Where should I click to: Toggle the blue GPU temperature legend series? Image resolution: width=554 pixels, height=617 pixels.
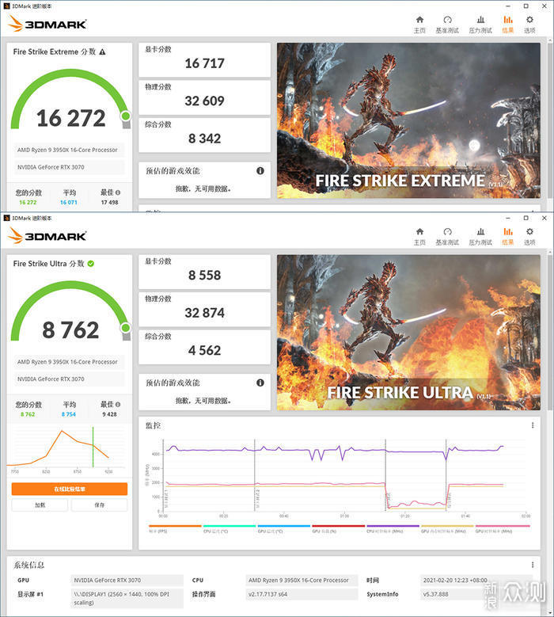(x=284, y=528)
